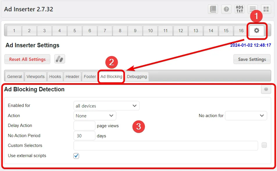Switch to the General tab
Viewport: 277px width, 171px height.
(15, 77)
